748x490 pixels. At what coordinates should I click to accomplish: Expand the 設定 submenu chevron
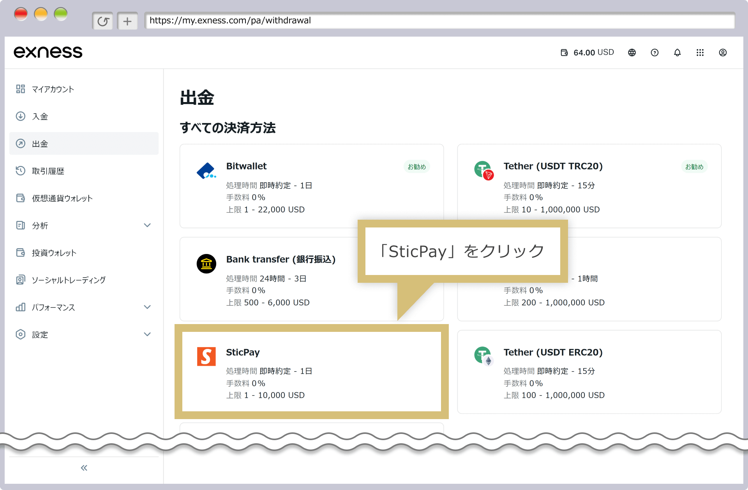click(147, 334)
